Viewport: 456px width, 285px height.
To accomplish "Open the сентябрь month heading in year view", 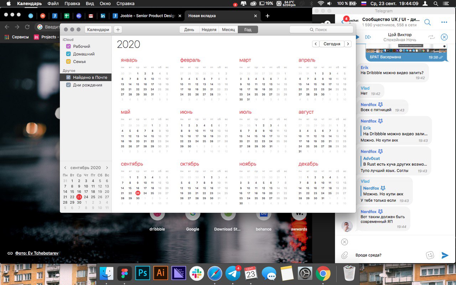I will [x=132, y=164].
